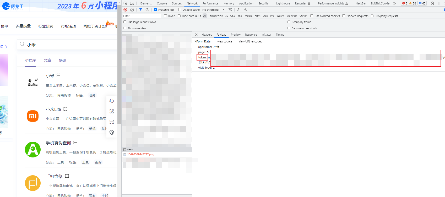
Task: Click the network Filter input field
Action: click(x=142, y=16)
